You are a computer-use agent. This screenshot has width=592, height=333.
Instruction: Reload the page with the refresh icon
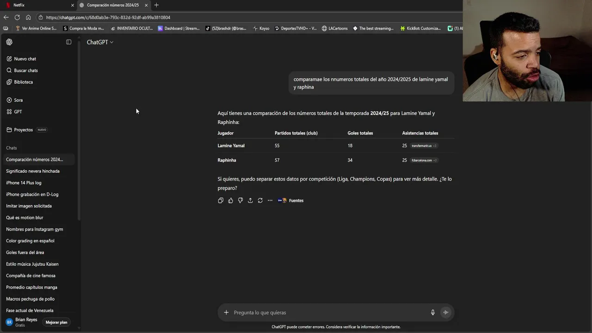coord(17,17)
